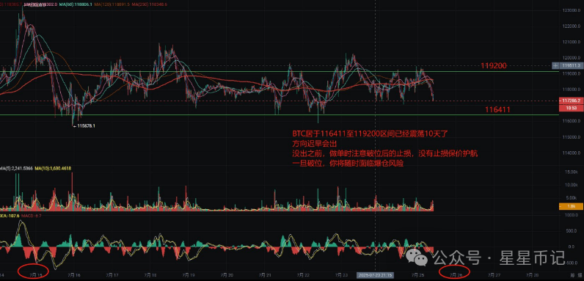Click the red BTC annotation text block
Screen dimensions: 584x281
click(384, 148)
